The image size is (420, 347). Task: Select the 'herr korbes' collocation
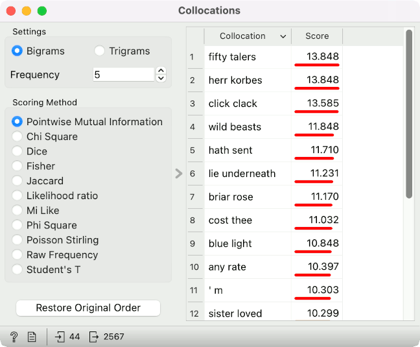coord(248,80)
